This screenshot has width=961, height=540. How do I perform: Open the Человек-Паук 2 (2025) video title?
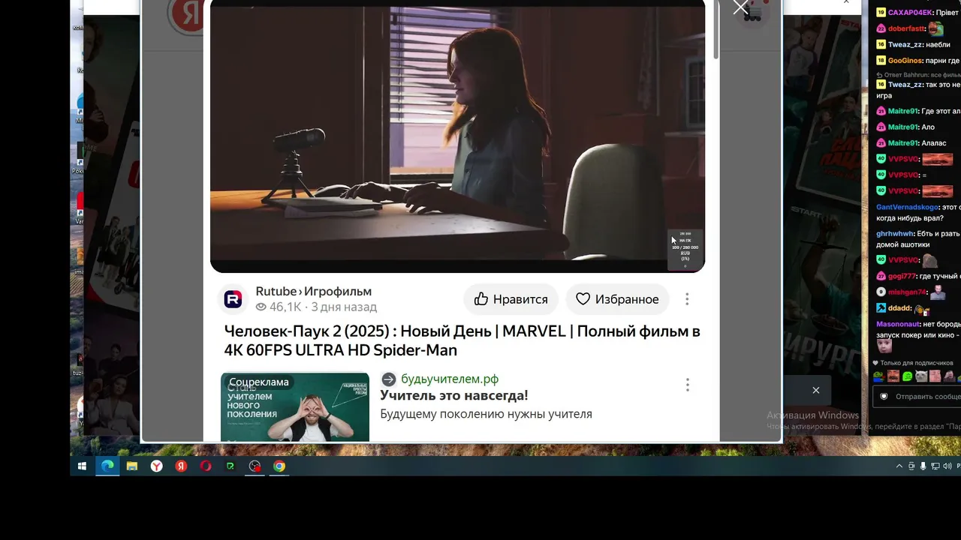click(462, 340)
